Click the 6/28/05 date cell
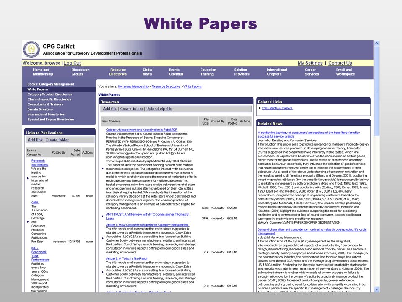Viewport: 402px width, 302px height. [x=232, y=218]
